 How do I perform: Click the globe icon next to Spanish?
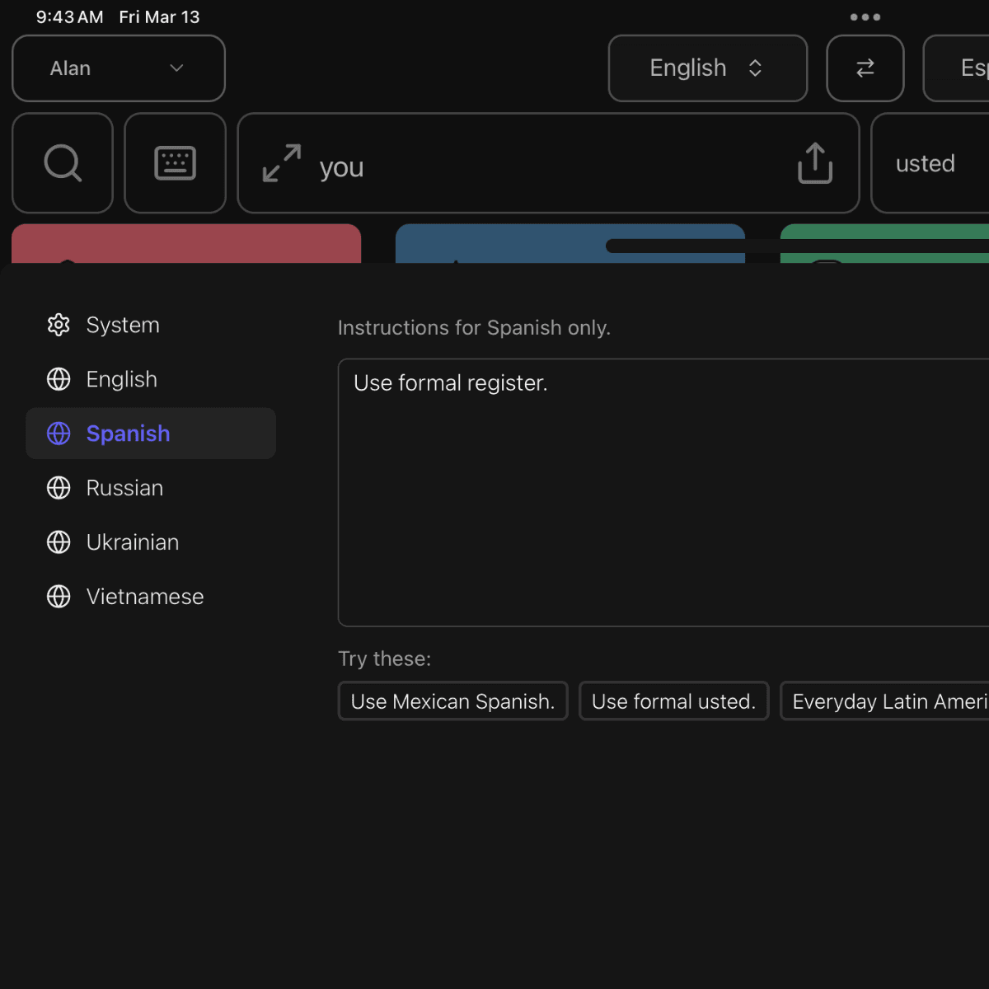(x=59, y=433)
